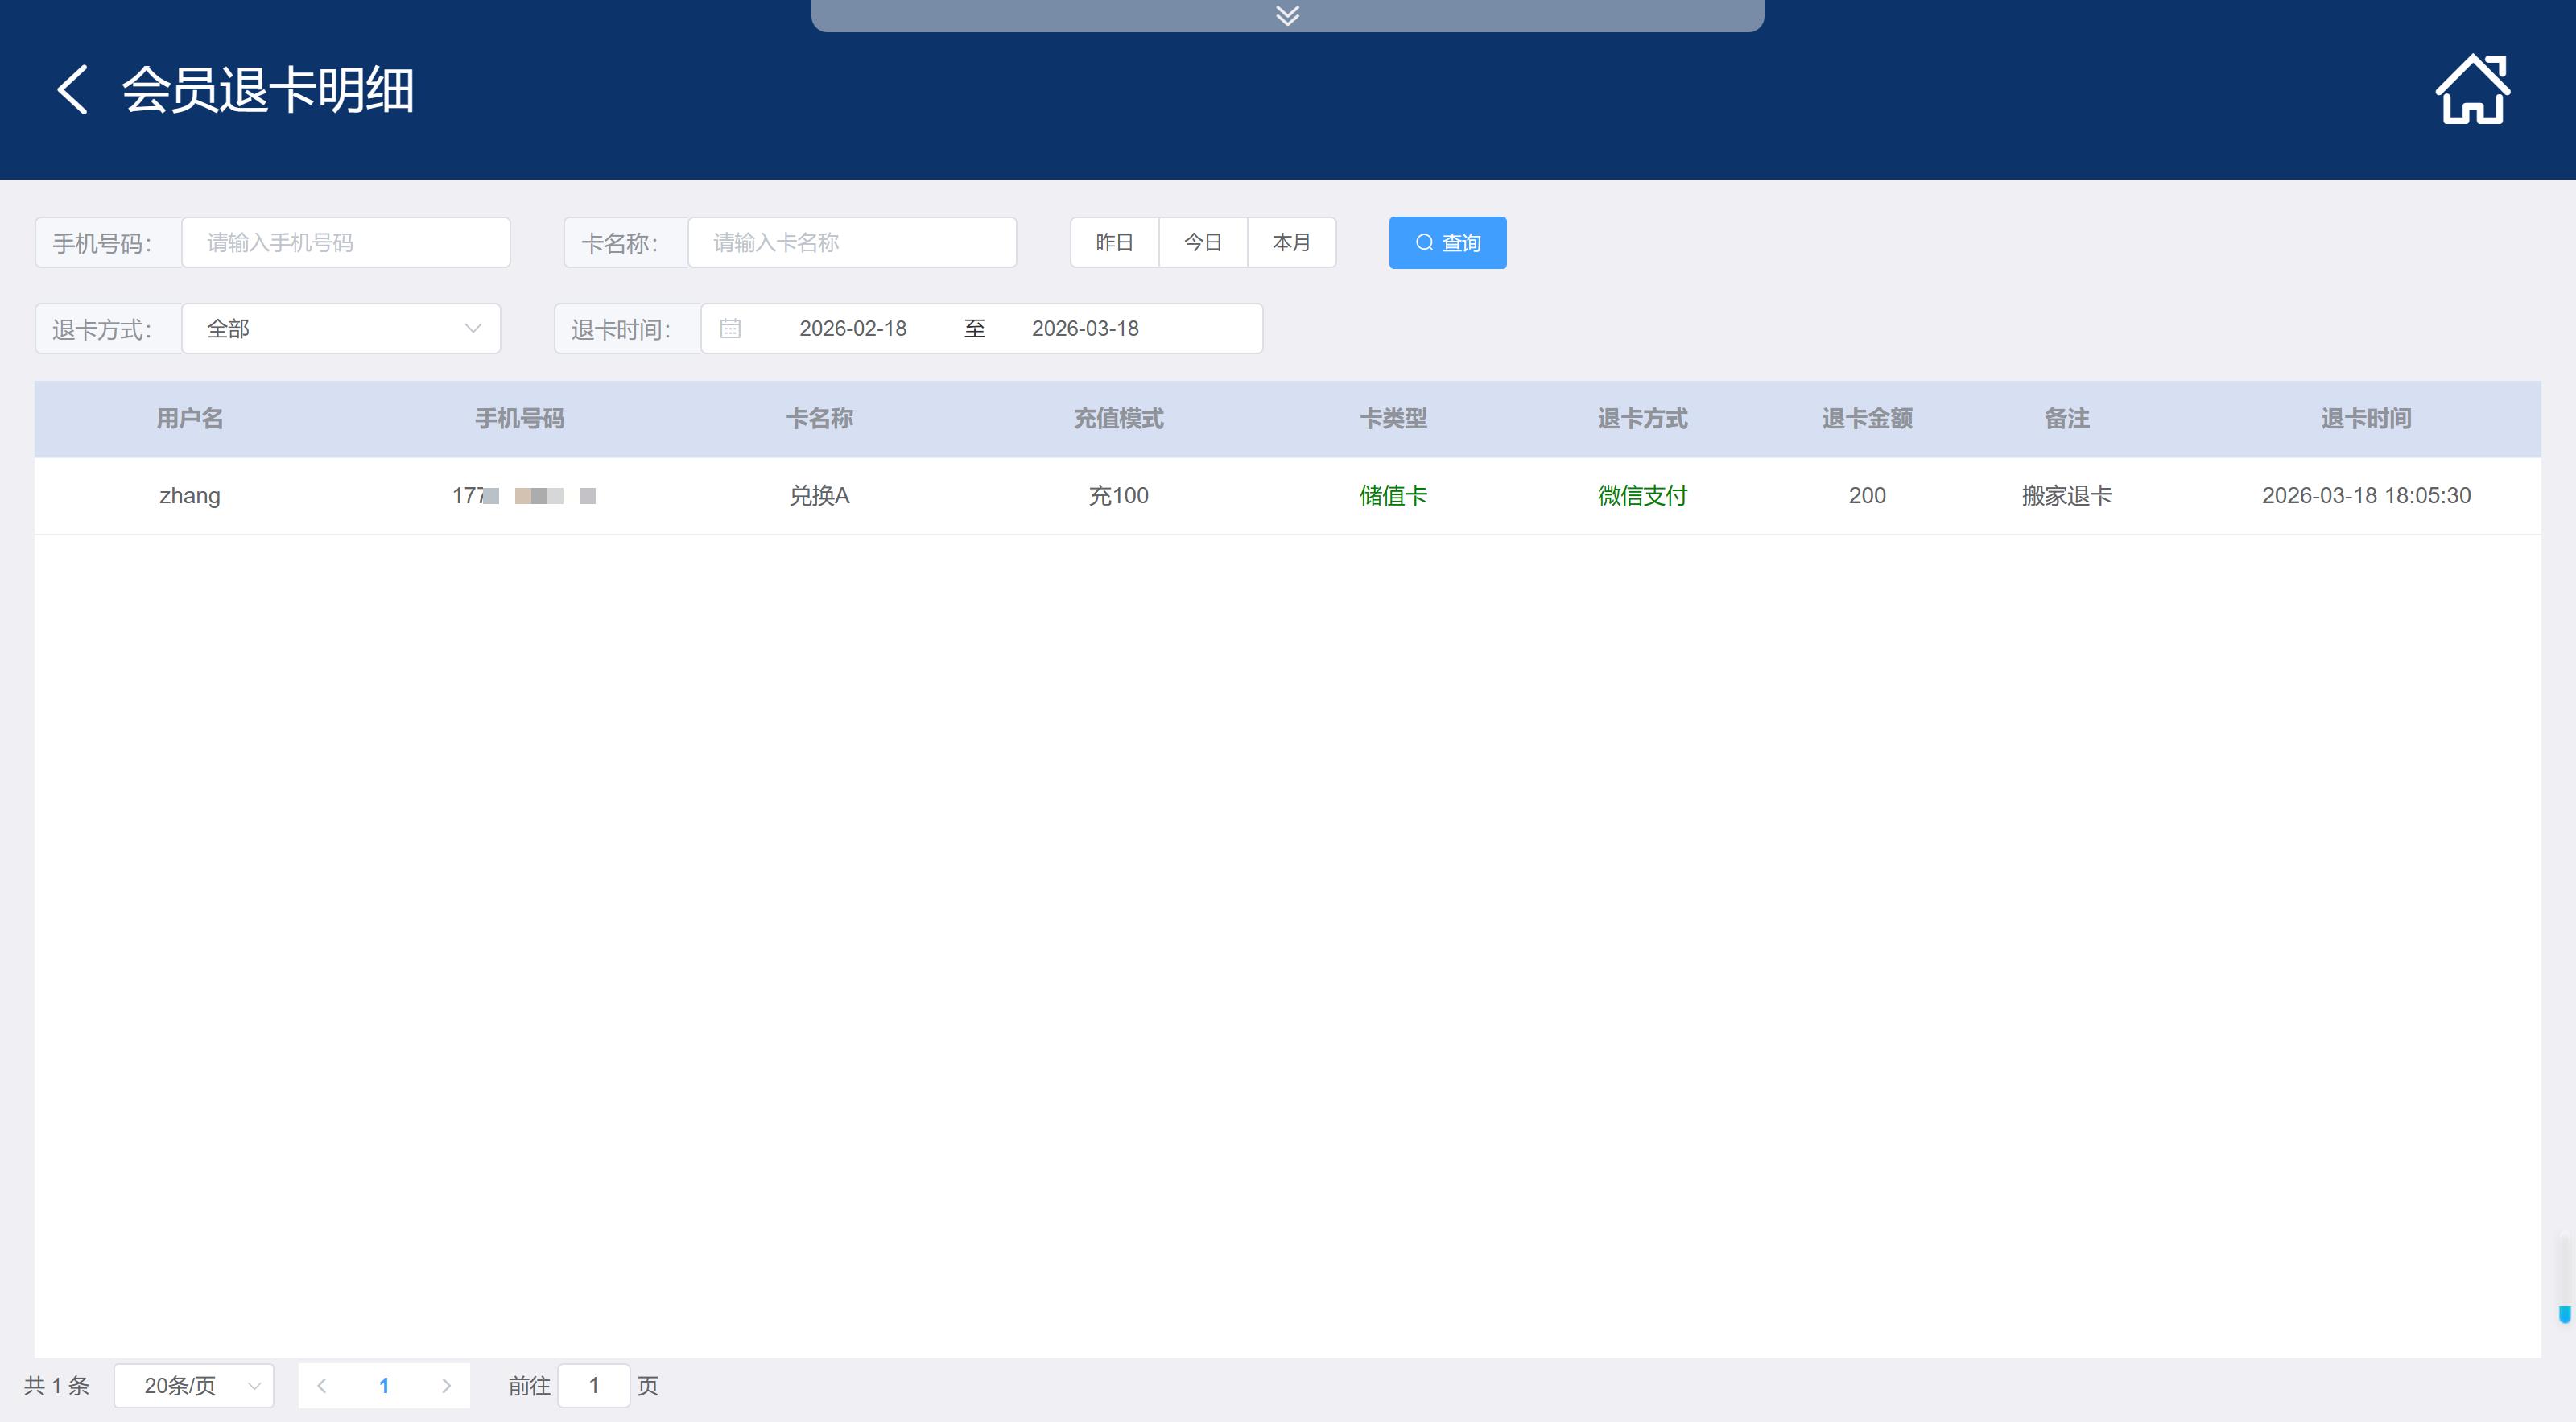Click previous page arrow in pagination
Viewport: 2576px width, 1422px height.
[x=322, y=1385]
